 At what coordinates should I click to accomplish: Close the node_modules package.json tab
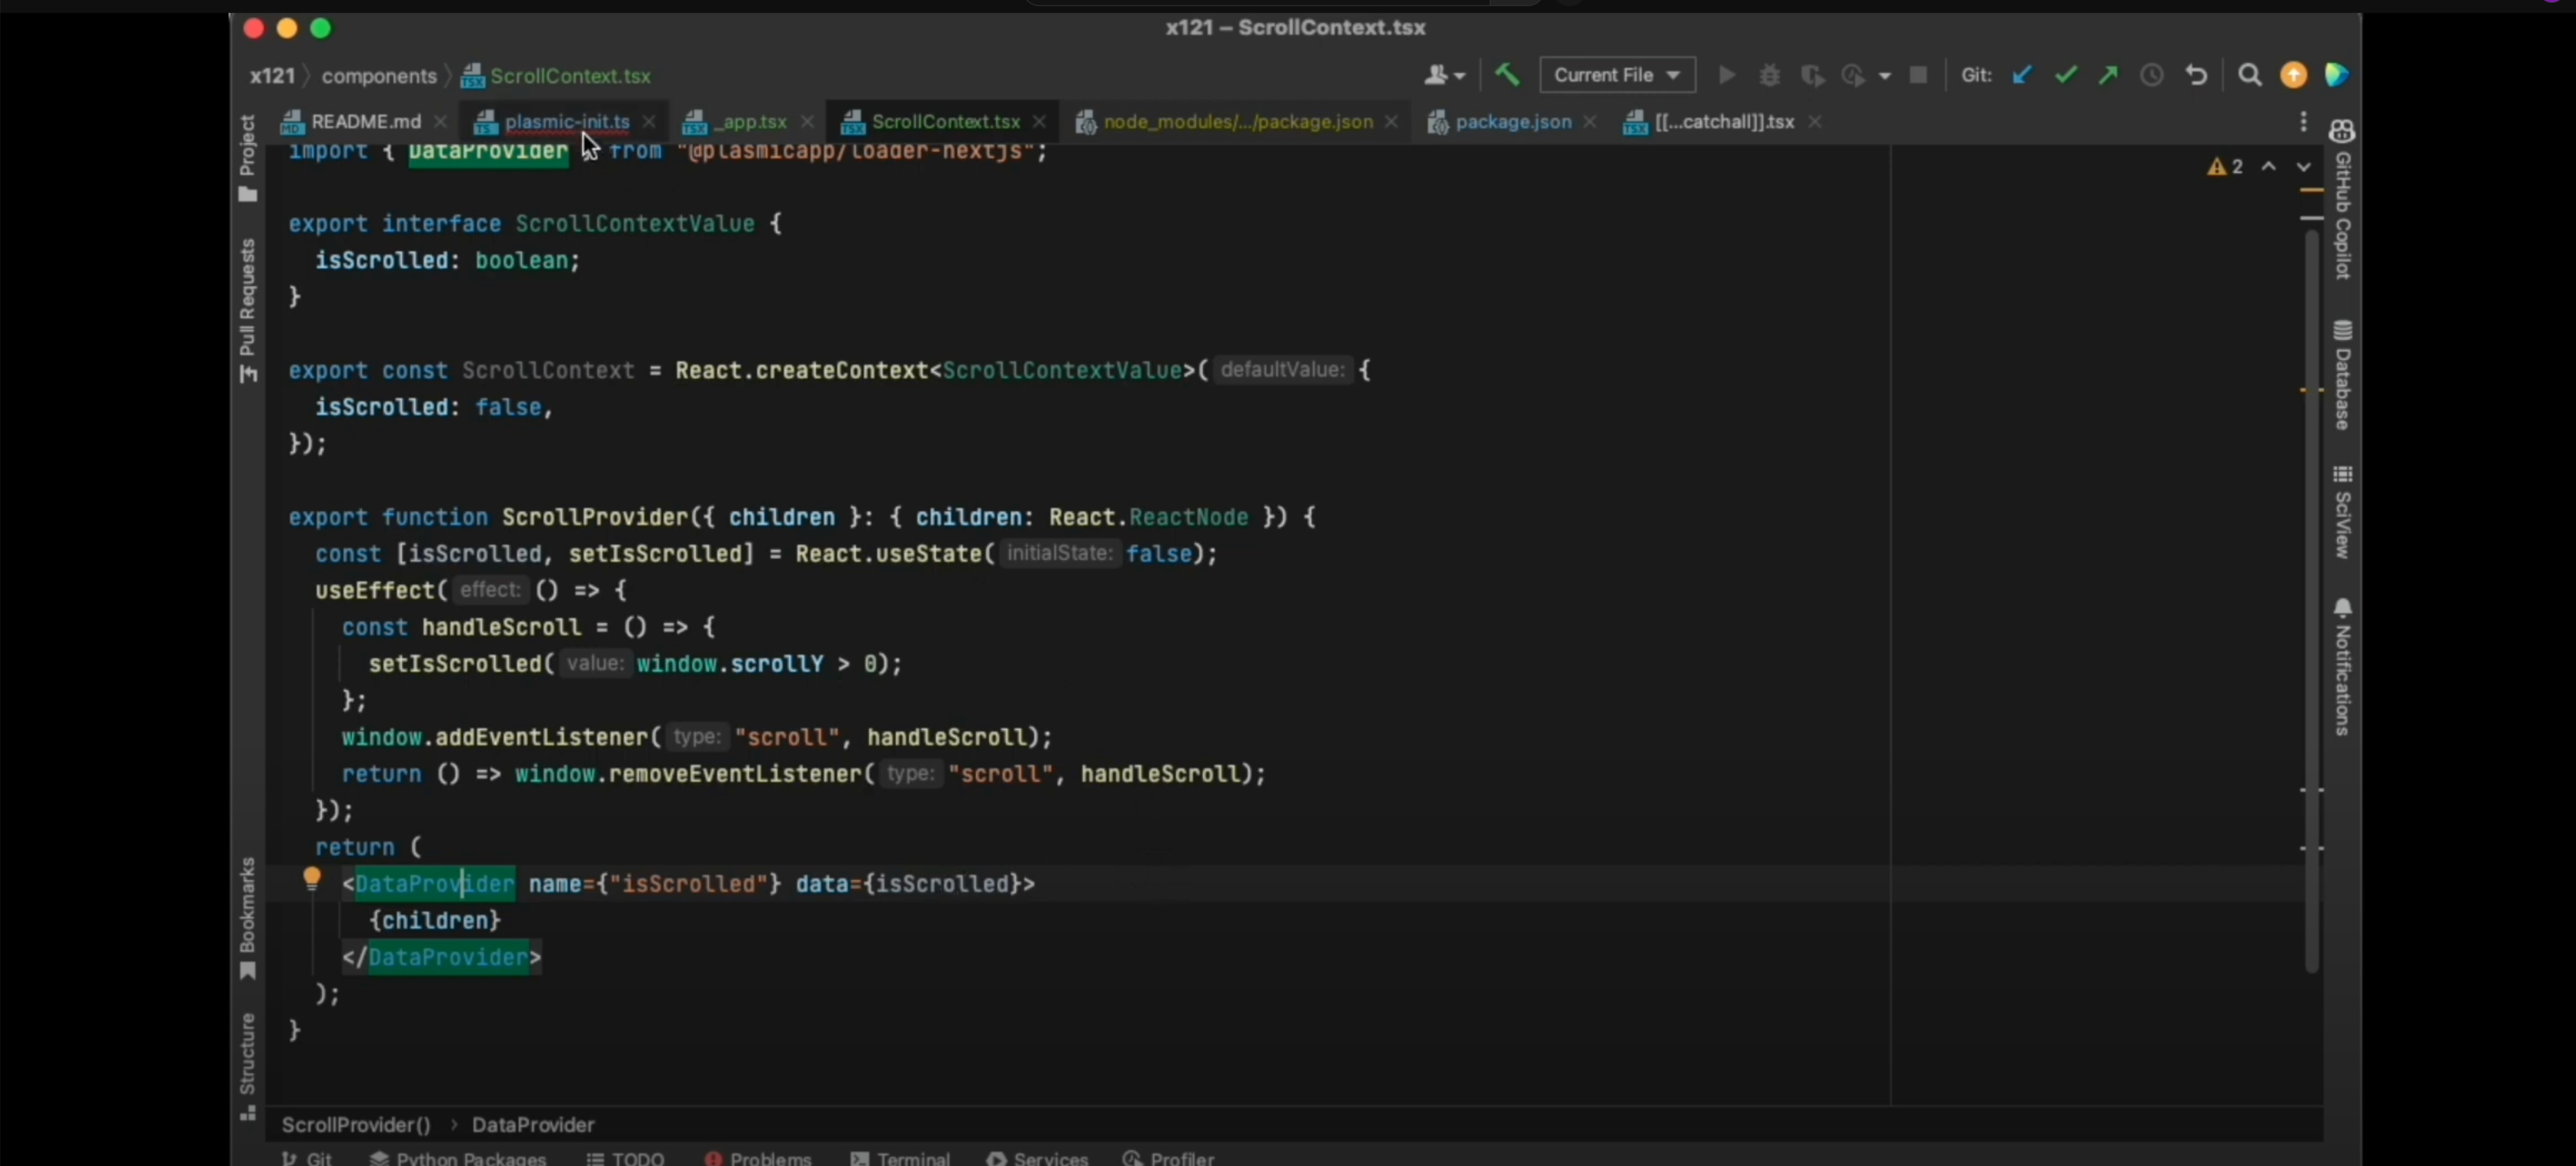[1391, 122]
